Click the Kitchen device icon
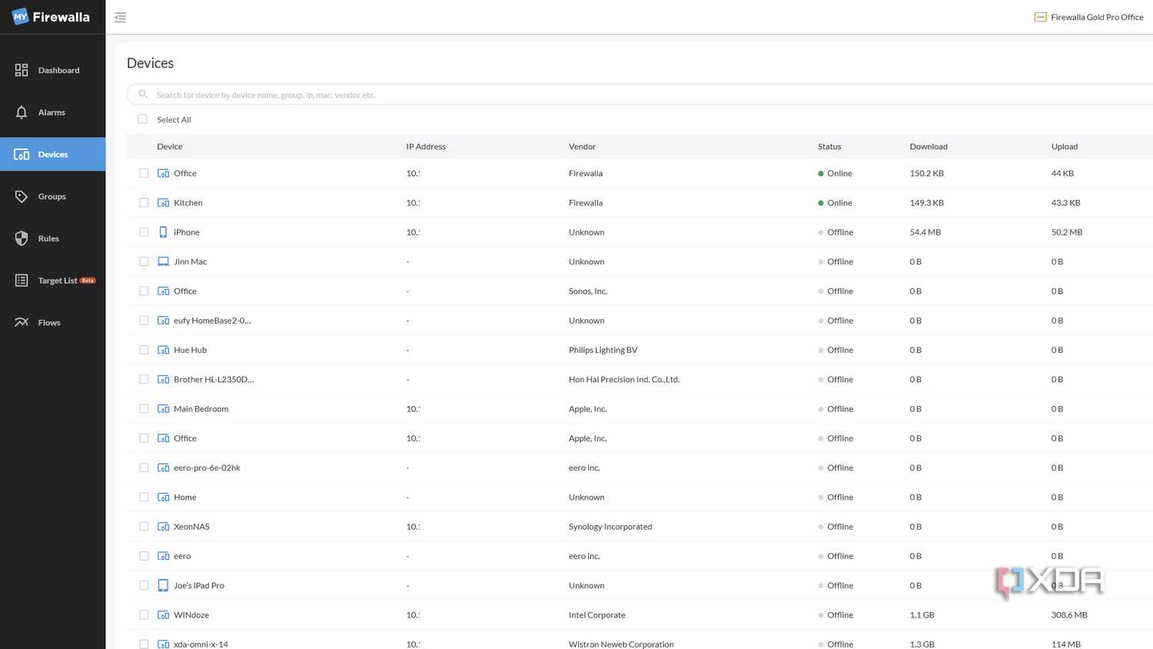Image resolution: width=1153 pixels, height=649 pixels. point(163,203)
